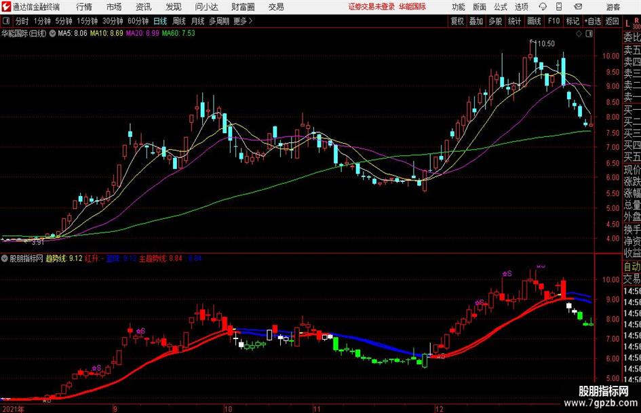Screen dimensions: 641x413
Task: Add stock with +自选 button
Action: [593, 21]
